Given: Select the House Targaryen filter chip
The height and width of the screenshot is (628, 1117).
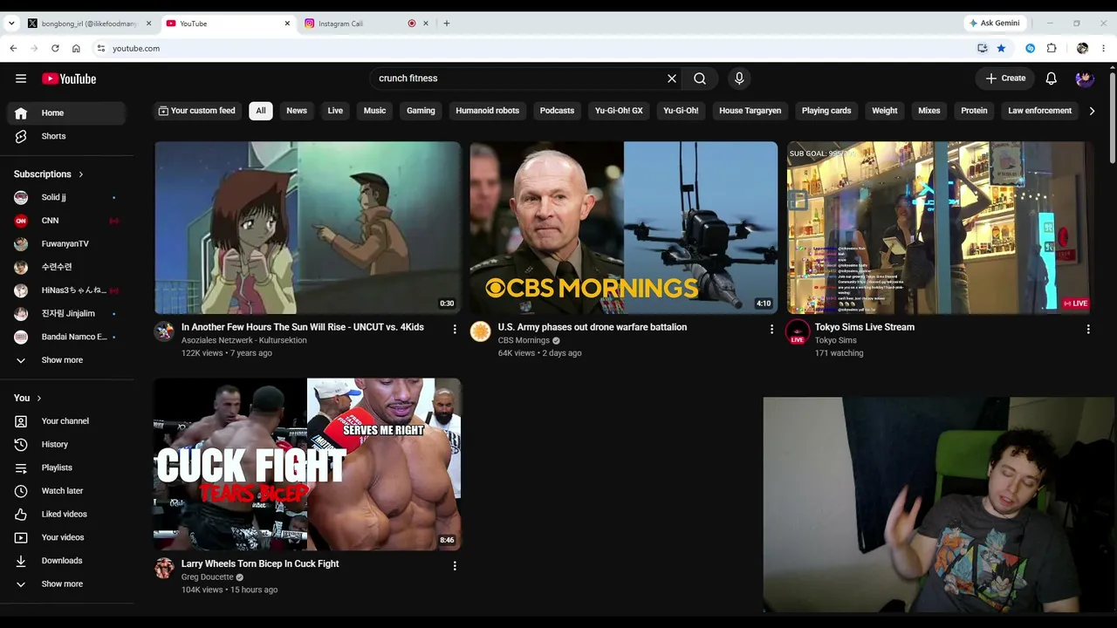Looking at the screenshot, I should pos(750,111).
